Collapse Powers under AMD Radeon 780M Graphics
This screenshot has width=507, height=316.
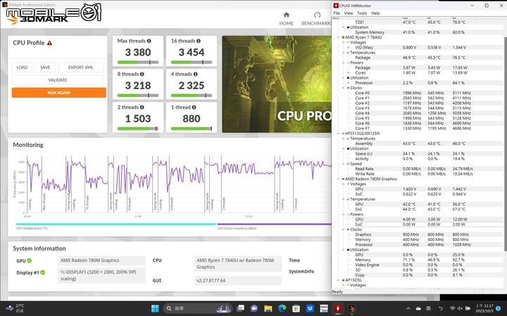(344, 214)
